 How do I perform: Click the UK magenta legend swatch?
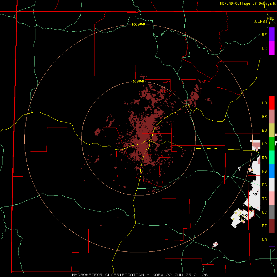point(272,48)
